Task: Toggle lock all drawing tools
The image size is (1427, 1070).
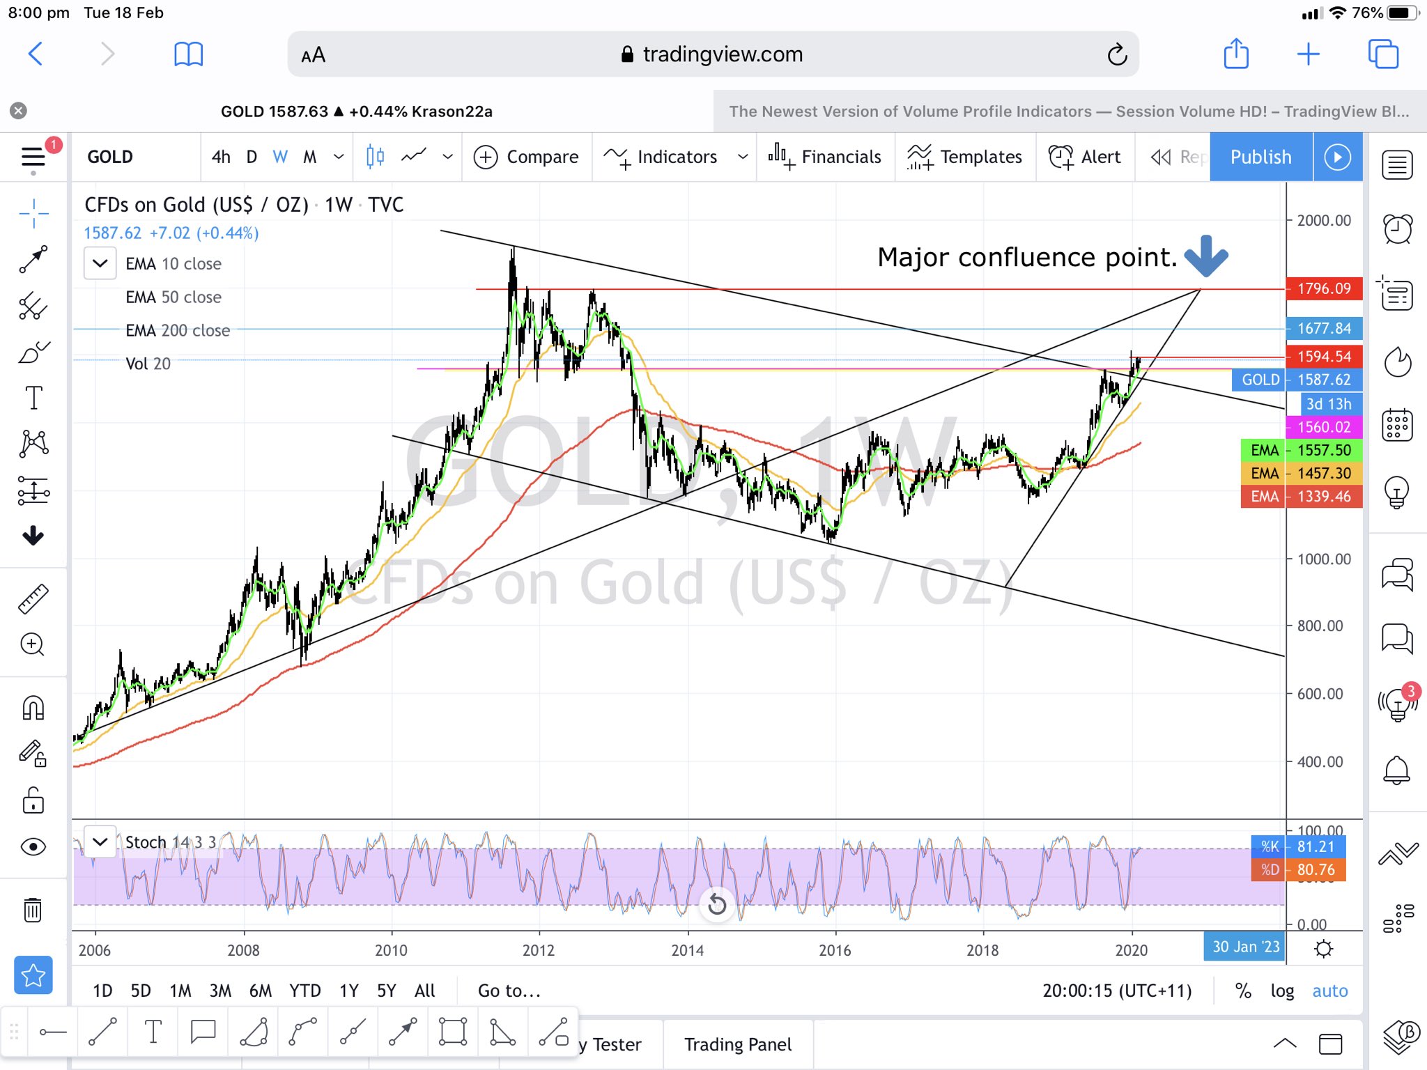Action: (33, 800)
